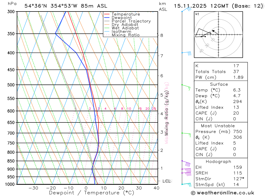Click the purple wind barb at 850 hPa
The width and height of the screenshot is (267, 196).
(186, 163)
